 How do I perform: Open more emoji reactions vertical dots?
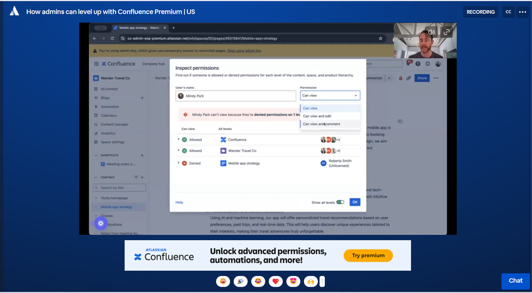click(x=322, y=281)
